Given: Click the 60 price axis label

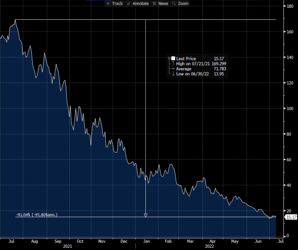Looking at the screenshot, I should pos(289,160).
